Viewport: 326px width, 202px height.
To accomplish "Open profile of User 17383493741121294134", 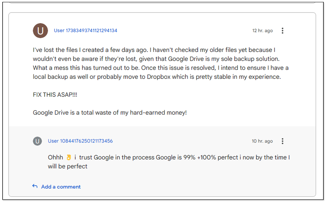I will 86,30.
